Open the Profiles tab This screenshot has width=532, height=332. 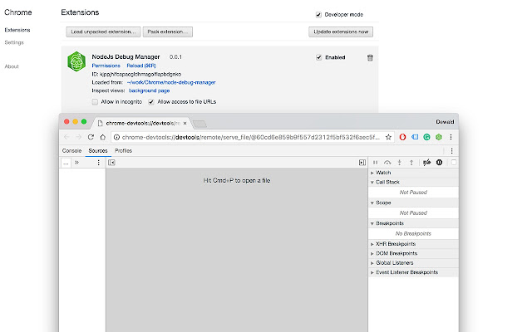pyautogui.click(x=123, y=151)
